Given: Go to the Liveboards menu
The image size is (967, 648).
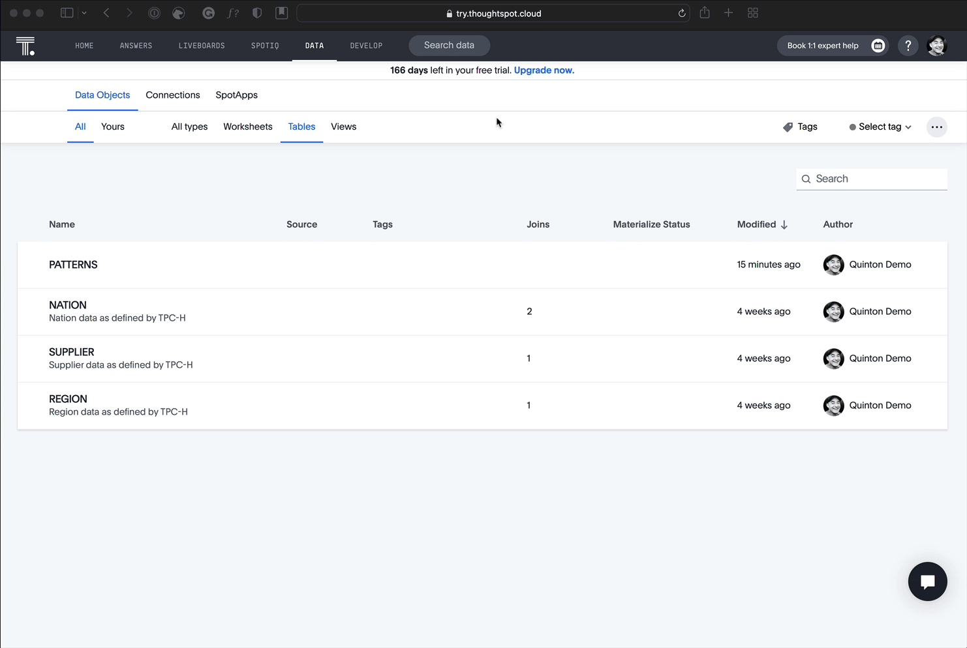Looking at the screenshot, I should tap(202, 46).
